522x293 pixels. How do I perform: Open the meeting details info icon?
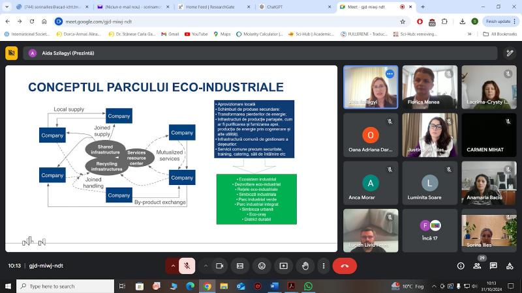coord(461,266)
